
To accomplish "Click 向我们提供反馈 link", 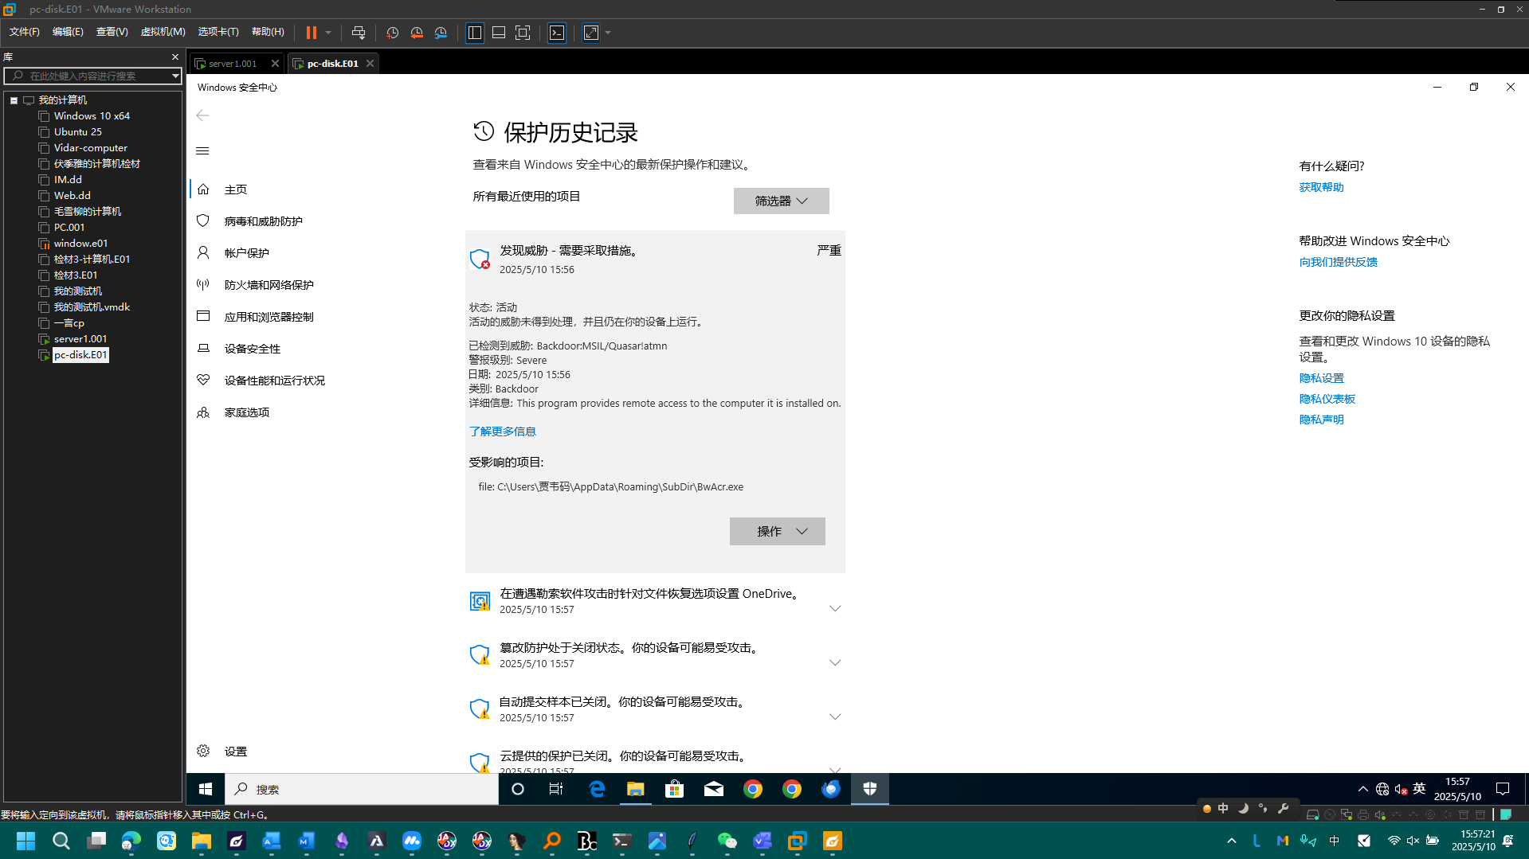I will tap(1338, 262).
